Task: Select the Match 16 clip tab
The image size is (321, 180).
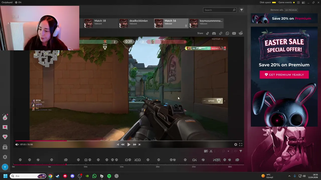Action: [171, 23]
